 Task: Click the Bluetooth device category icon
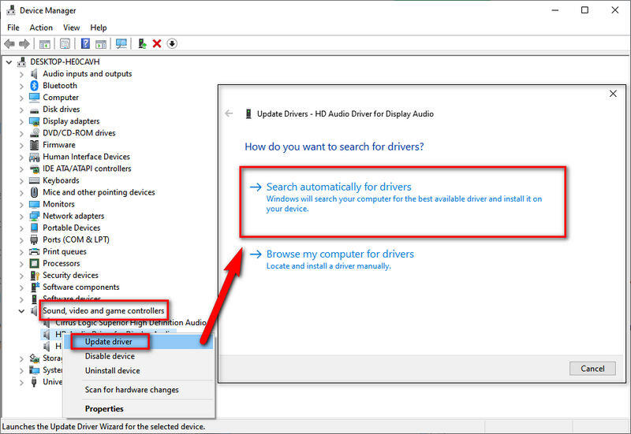(35, 85)
